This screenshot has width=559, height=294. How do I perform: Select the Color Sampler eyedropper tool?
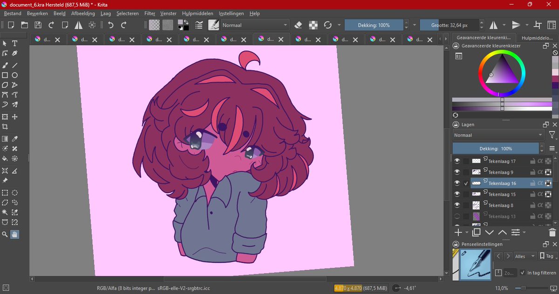[15, 139]
